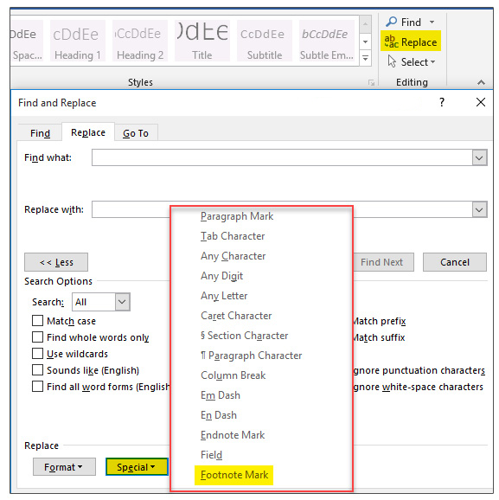This screenshot has width=499, height=500.
Task: Click the Find magnifier icon in Editing
Action: 391,22
